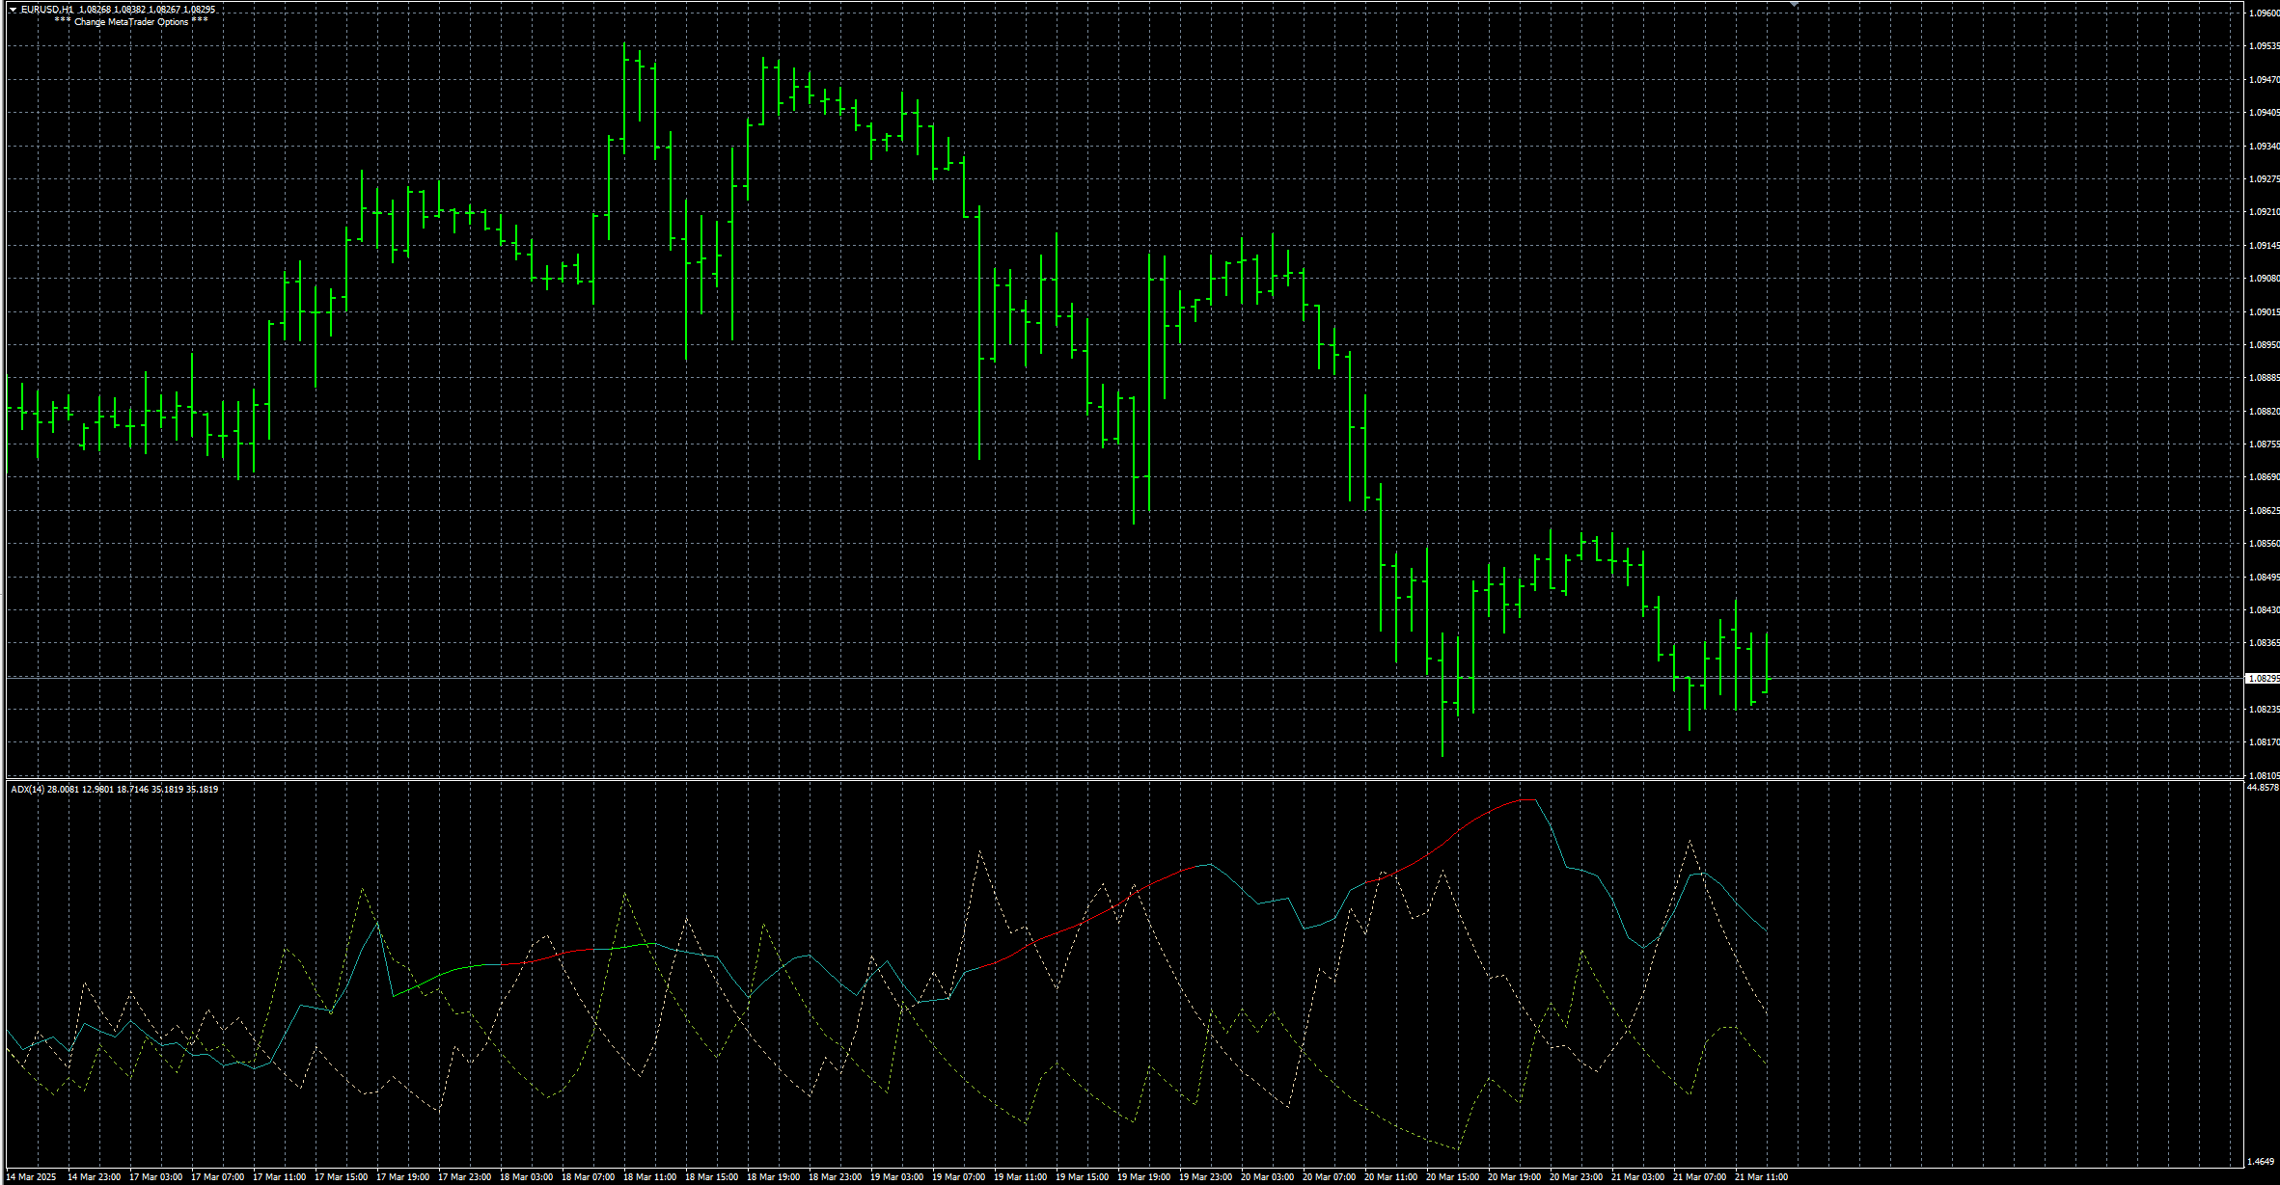Click the 20 Mar 07:00 time label

(x=1329, y=1177)
